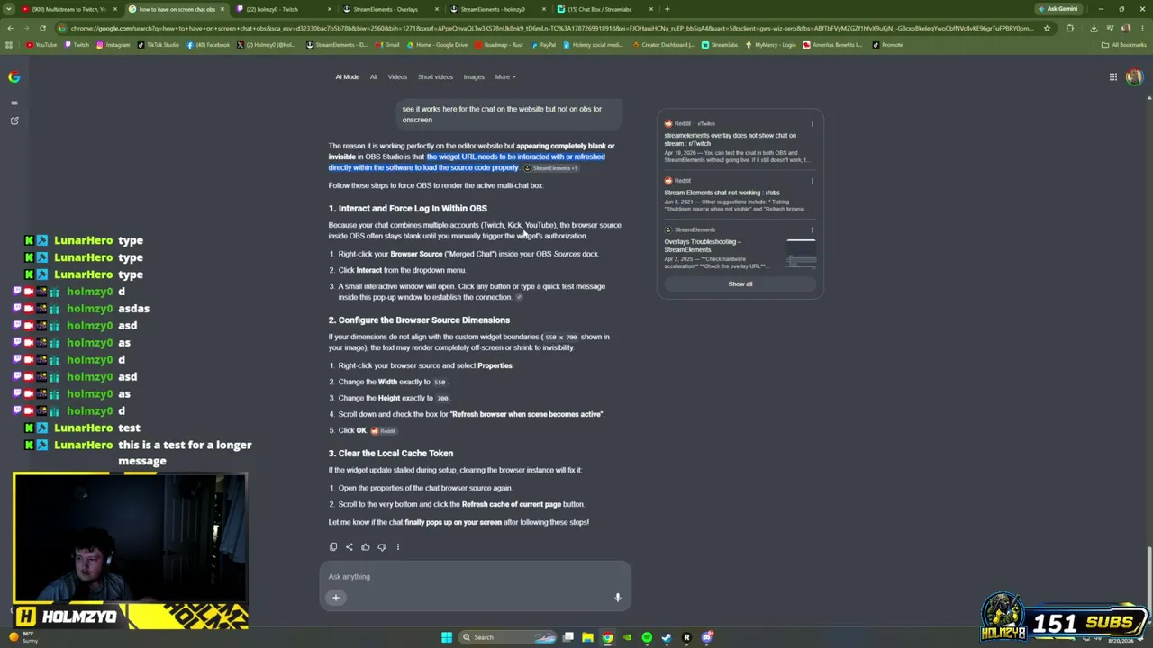Click the heading 'Clear the Local Cache Token'
Image resolution: width=1153 pixels, height=648 pixels.
pos(391,454)
